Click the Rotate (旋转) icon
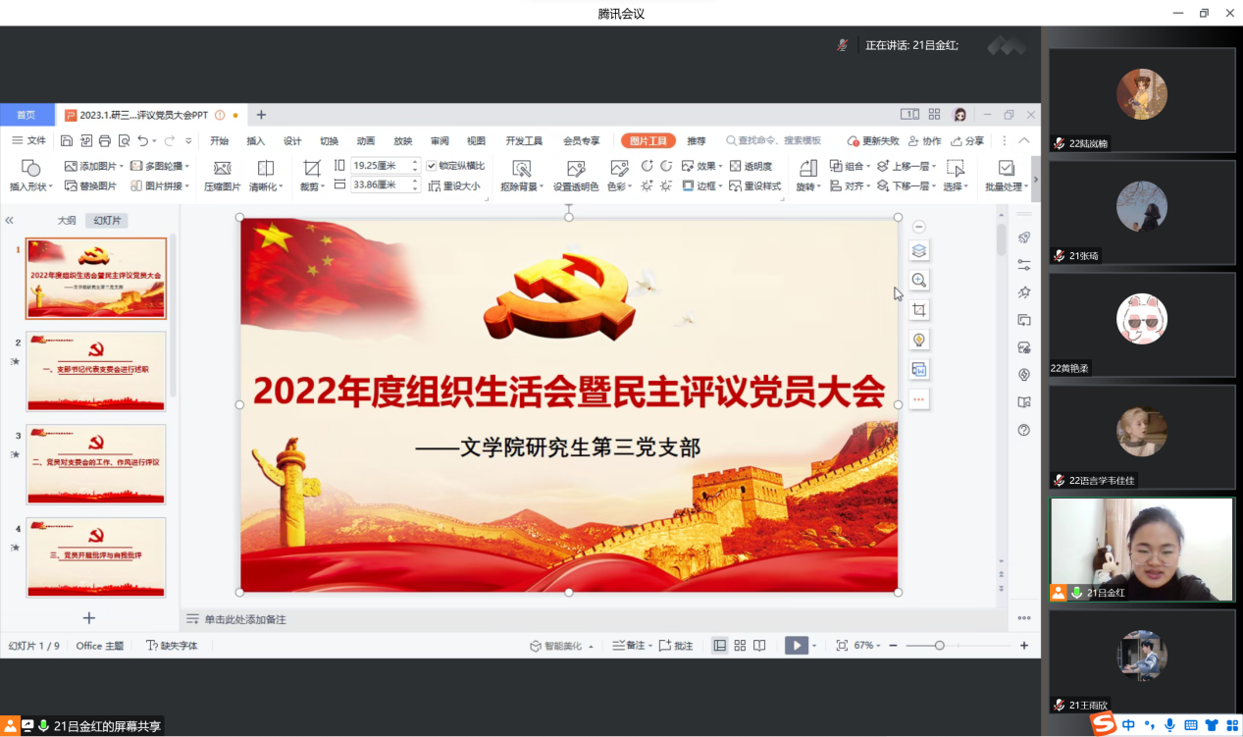The height and width of the screenshot is (737, 1243). tap(807, 168)
